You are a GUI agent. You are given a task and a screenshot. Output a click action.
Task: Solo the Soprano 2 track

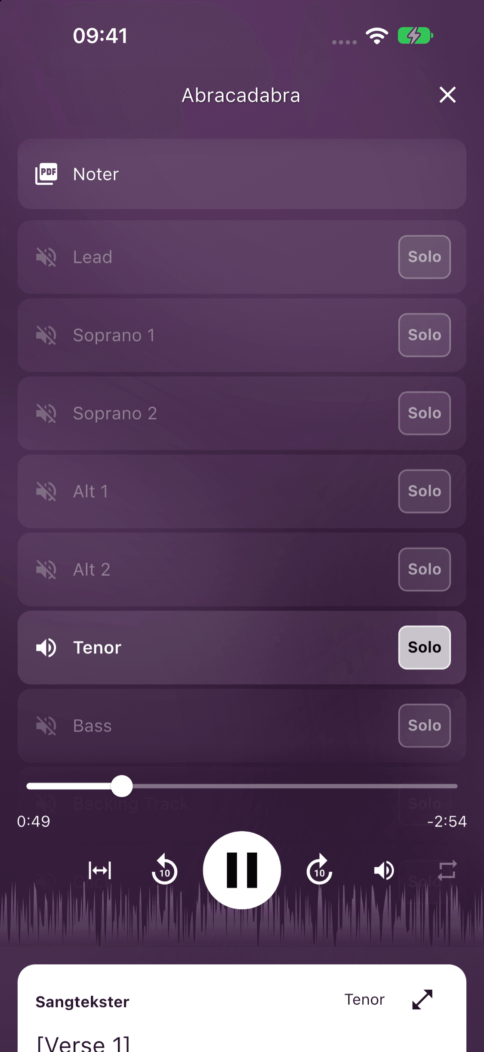(424, 413)
